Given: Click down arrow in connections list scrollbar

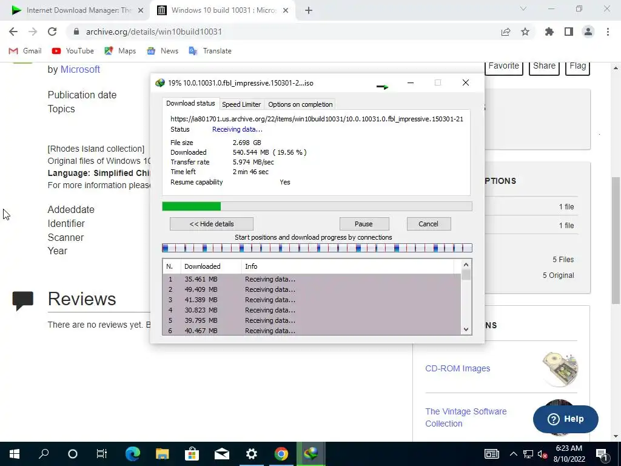Looking at the screenshot, I should [x=466, y=329].
